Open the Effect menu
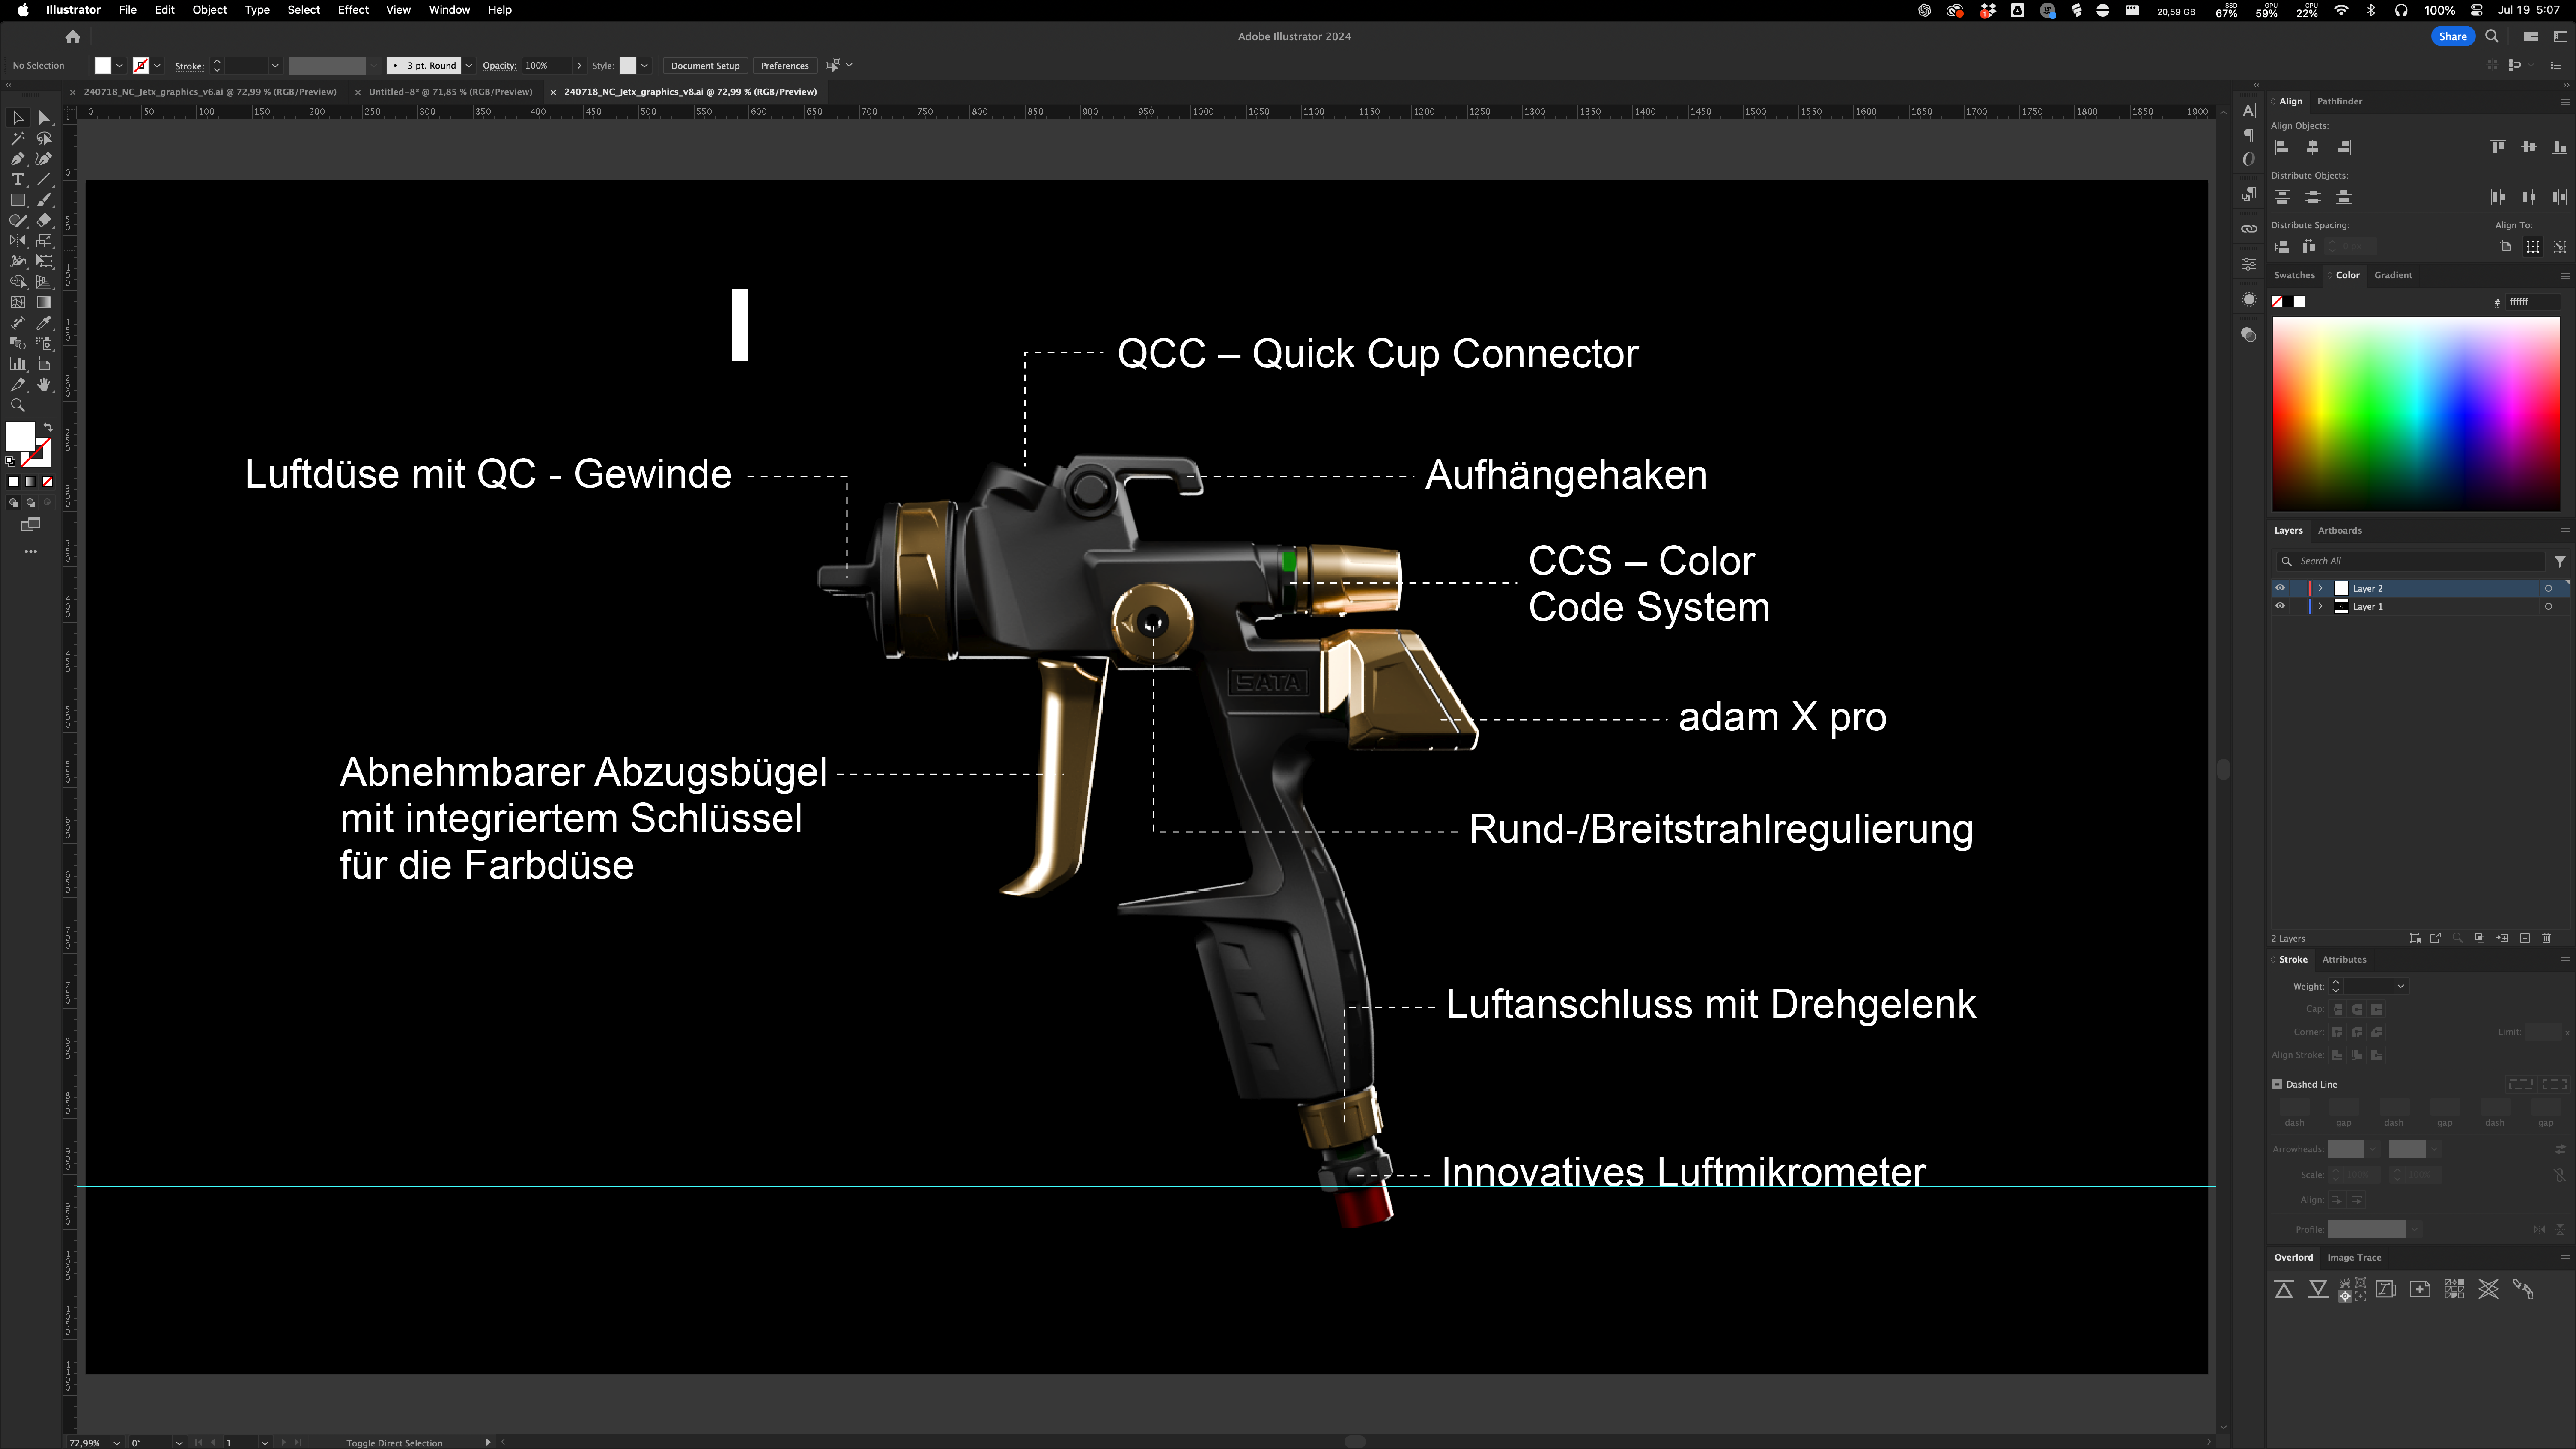Viewport: 2576px width, 1449px height. [x=353, y=10]
